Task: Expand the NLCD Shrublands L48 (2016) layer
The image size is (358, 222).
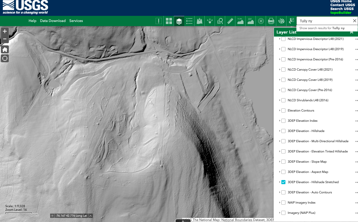Action: [280, 100]
